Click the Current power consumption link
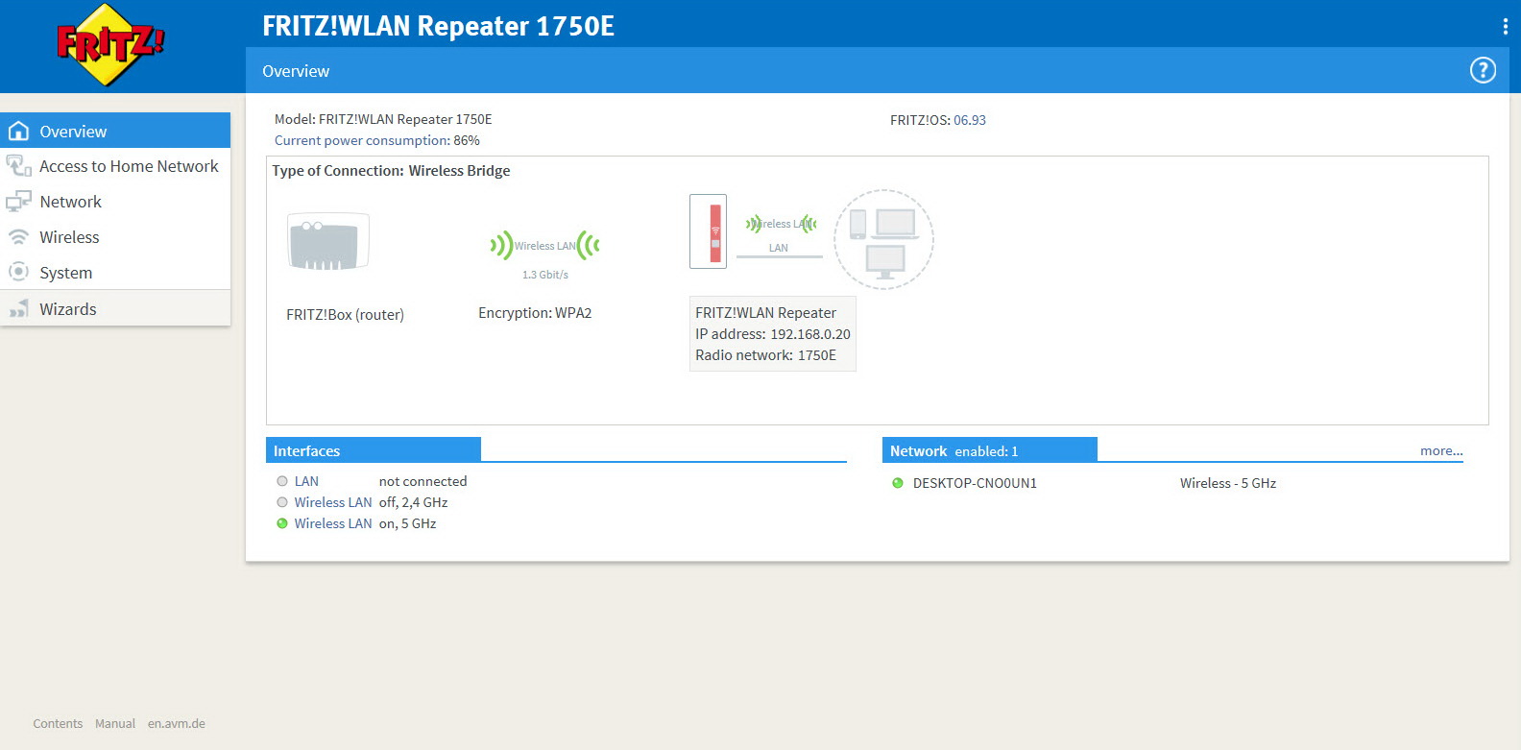 pyautogui.click(x=362, y=140)
